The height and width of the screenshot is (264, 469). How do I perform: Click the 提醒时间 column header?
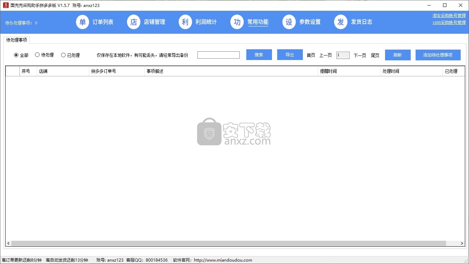pos(349,71)
